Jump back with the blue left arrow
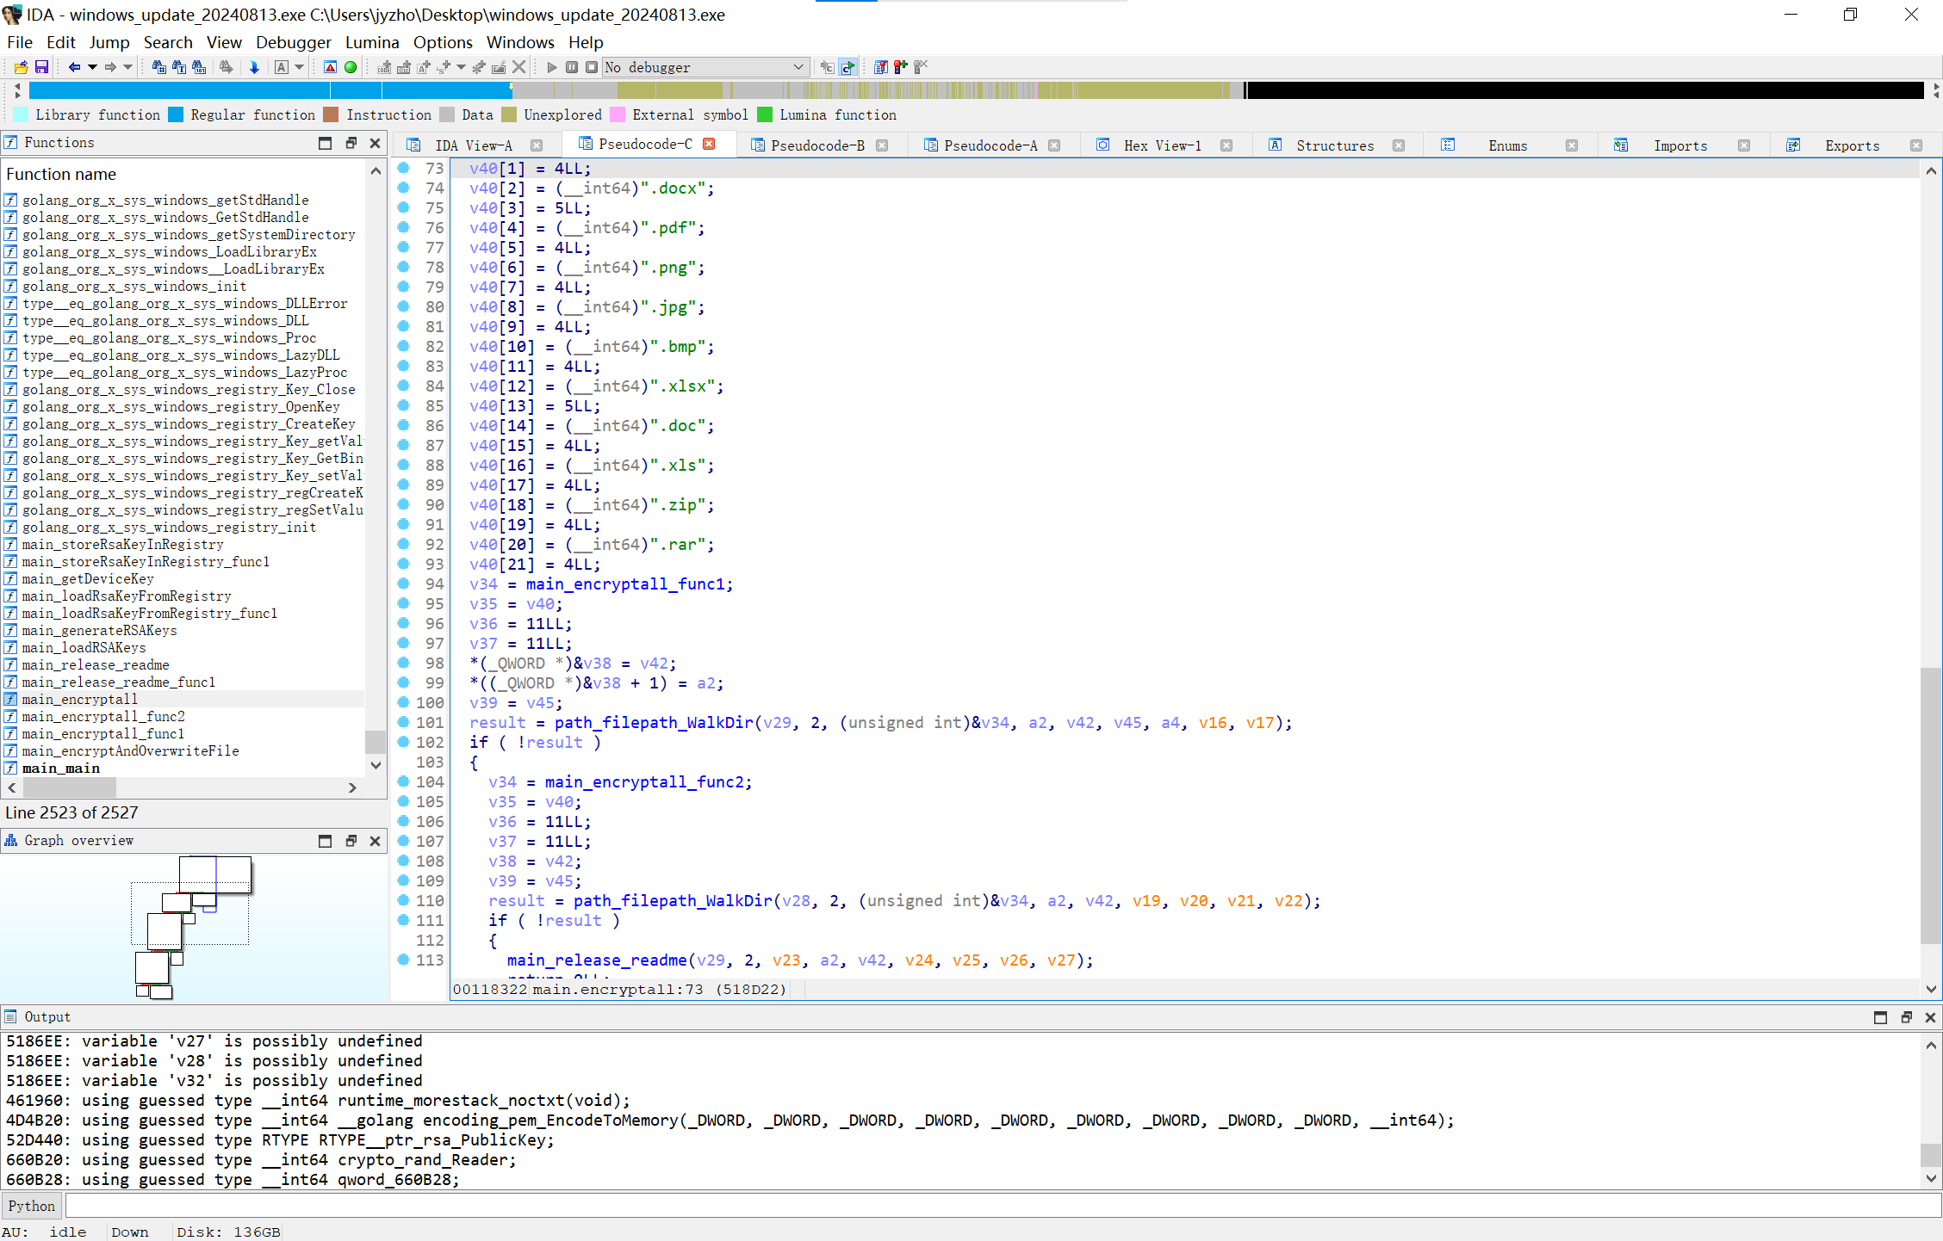Viewport: 1943px width, 1241px height. point(74,67)
